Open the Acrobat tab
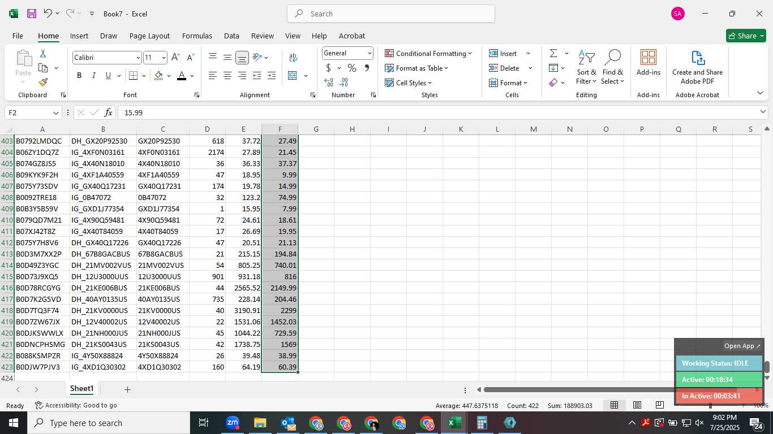 [352, 36]
